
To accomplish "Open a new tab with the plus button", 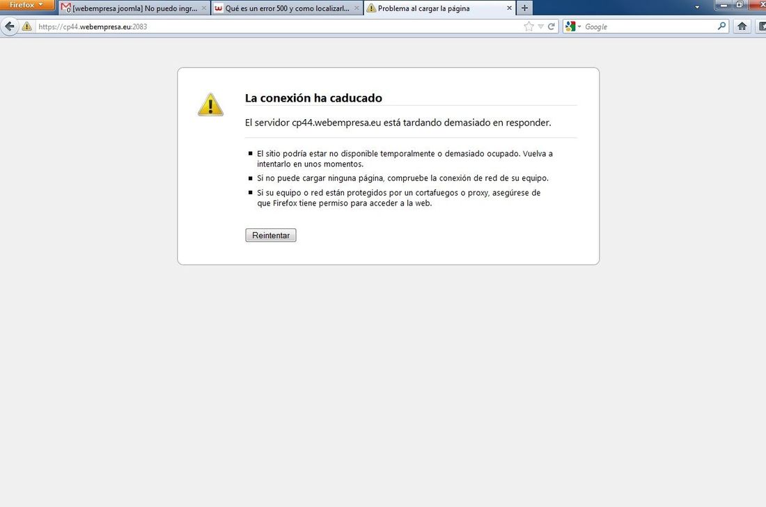I will (524, 8).
